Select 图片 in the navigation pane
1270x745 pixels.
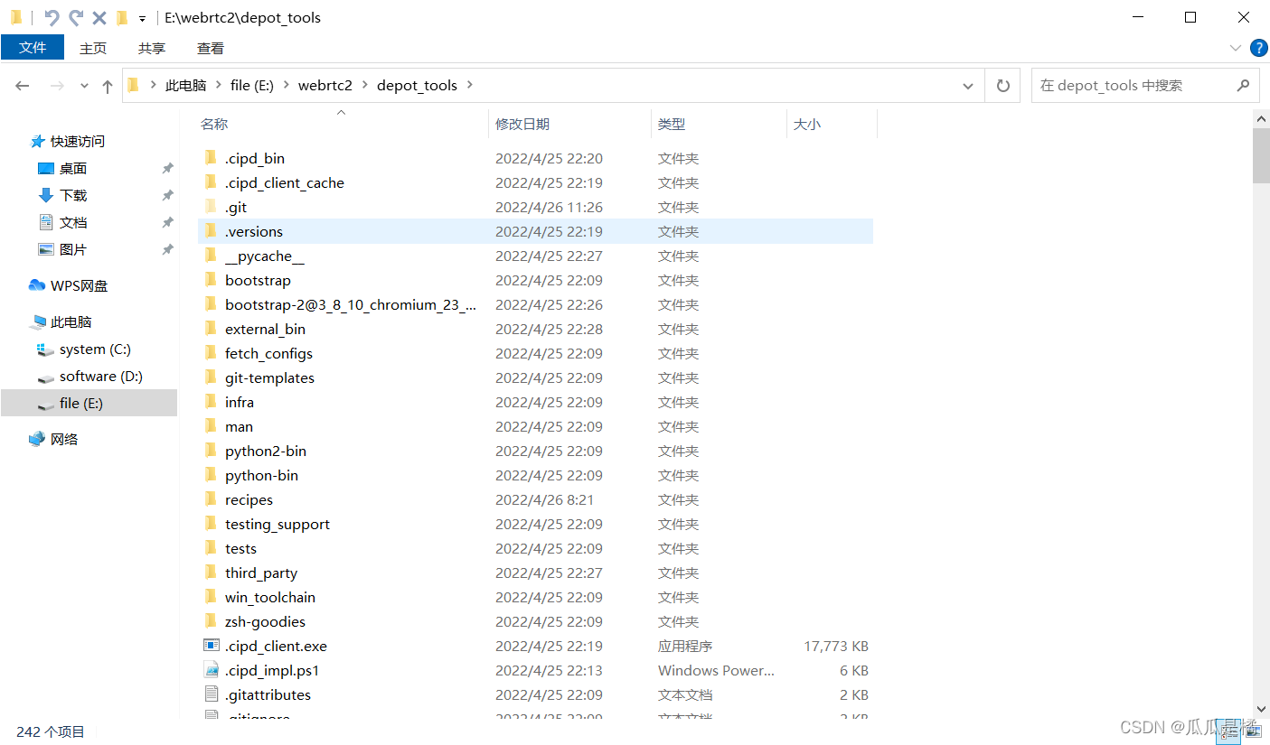[x=73, y=249]
